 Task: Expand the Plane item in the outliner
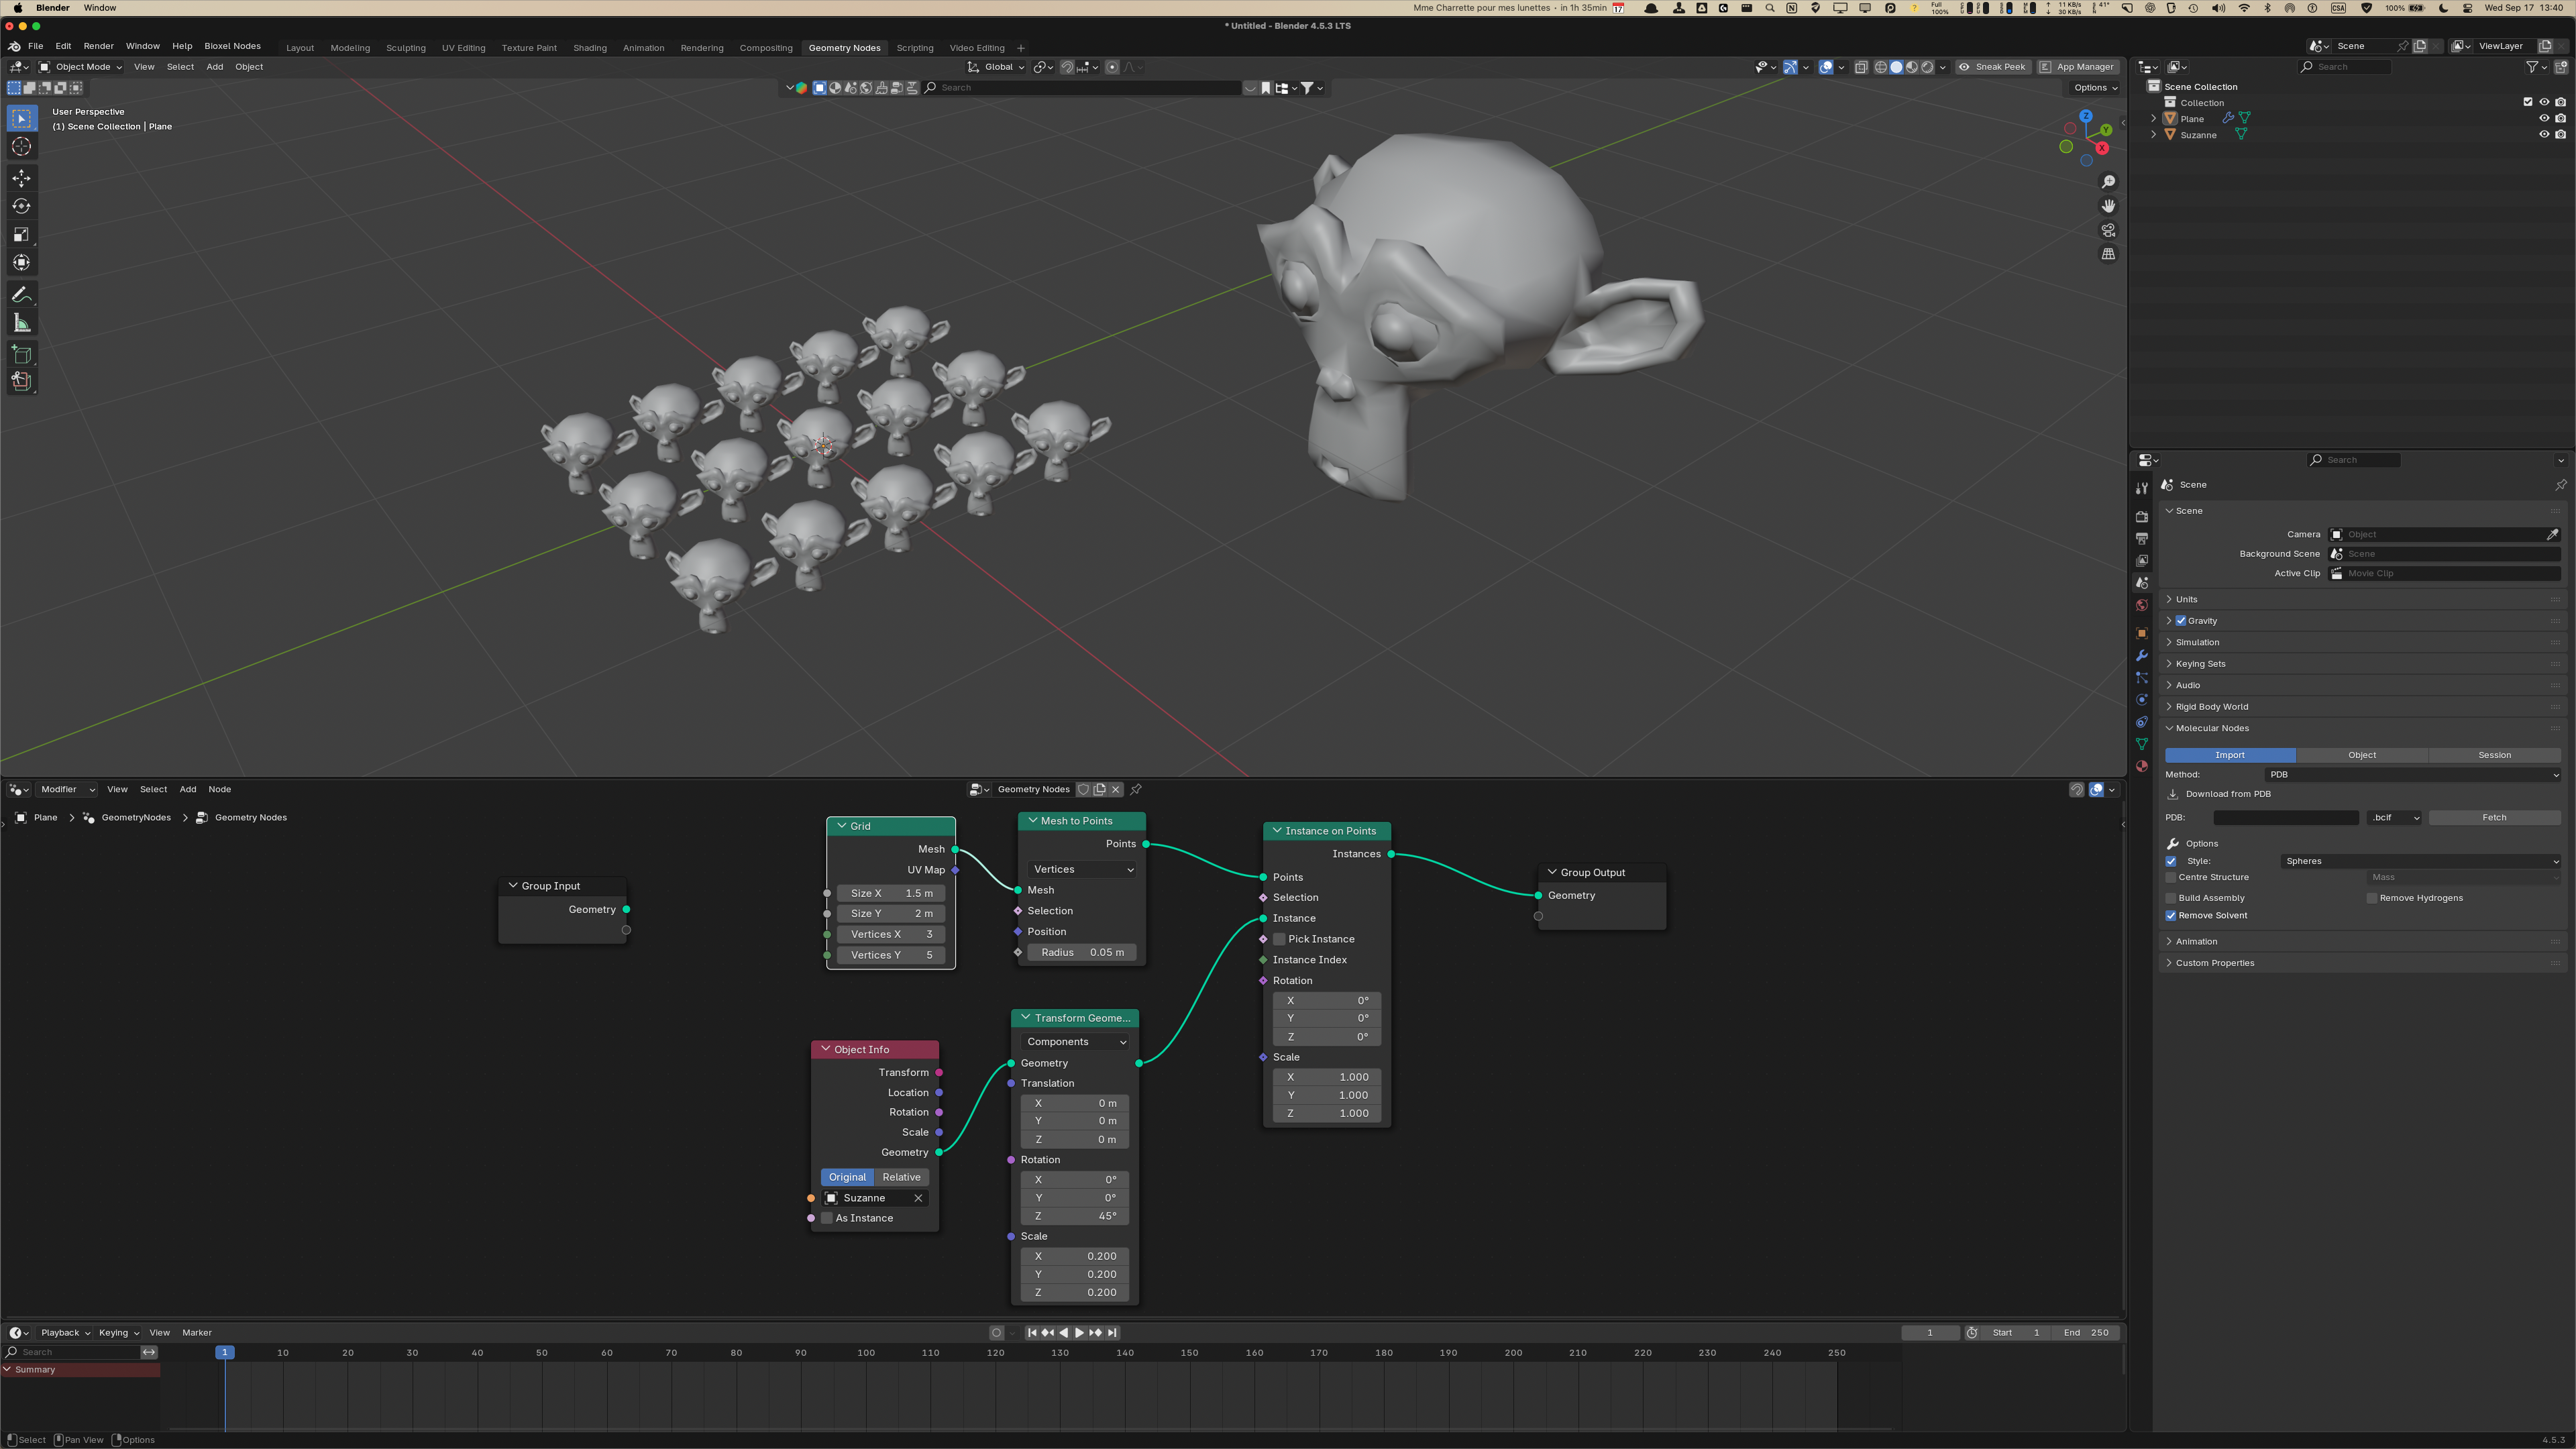point(2154,119)
